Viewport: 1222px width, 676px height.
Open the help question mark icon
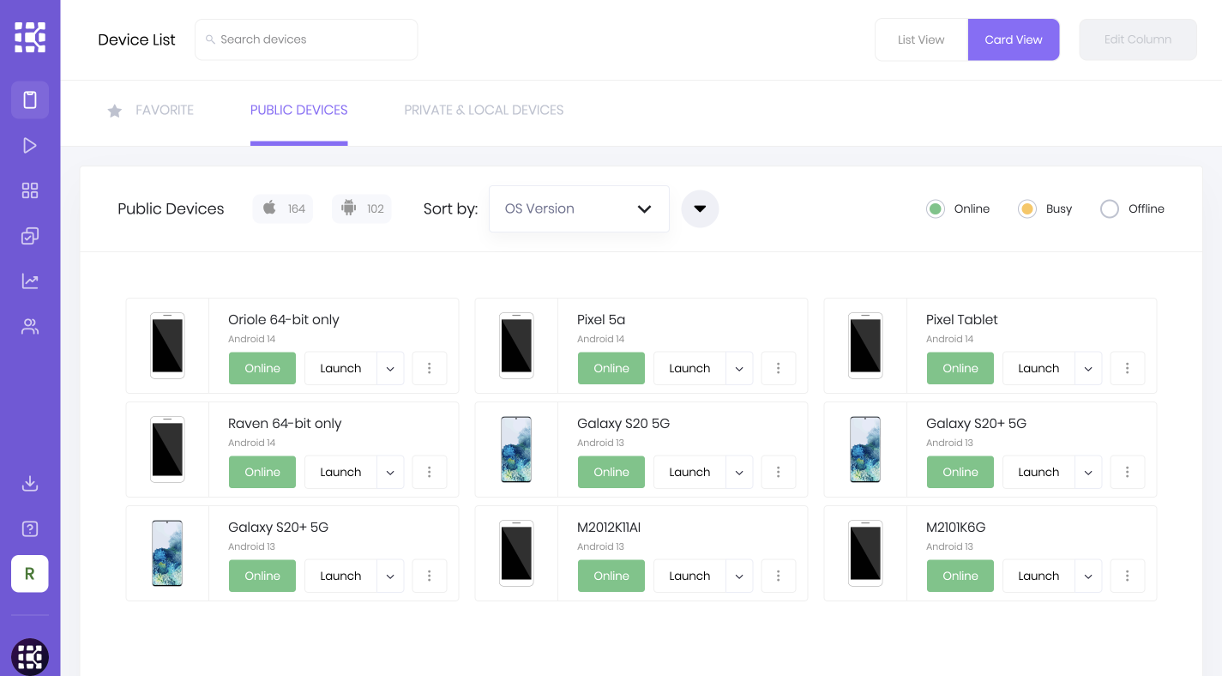[30, 528]
